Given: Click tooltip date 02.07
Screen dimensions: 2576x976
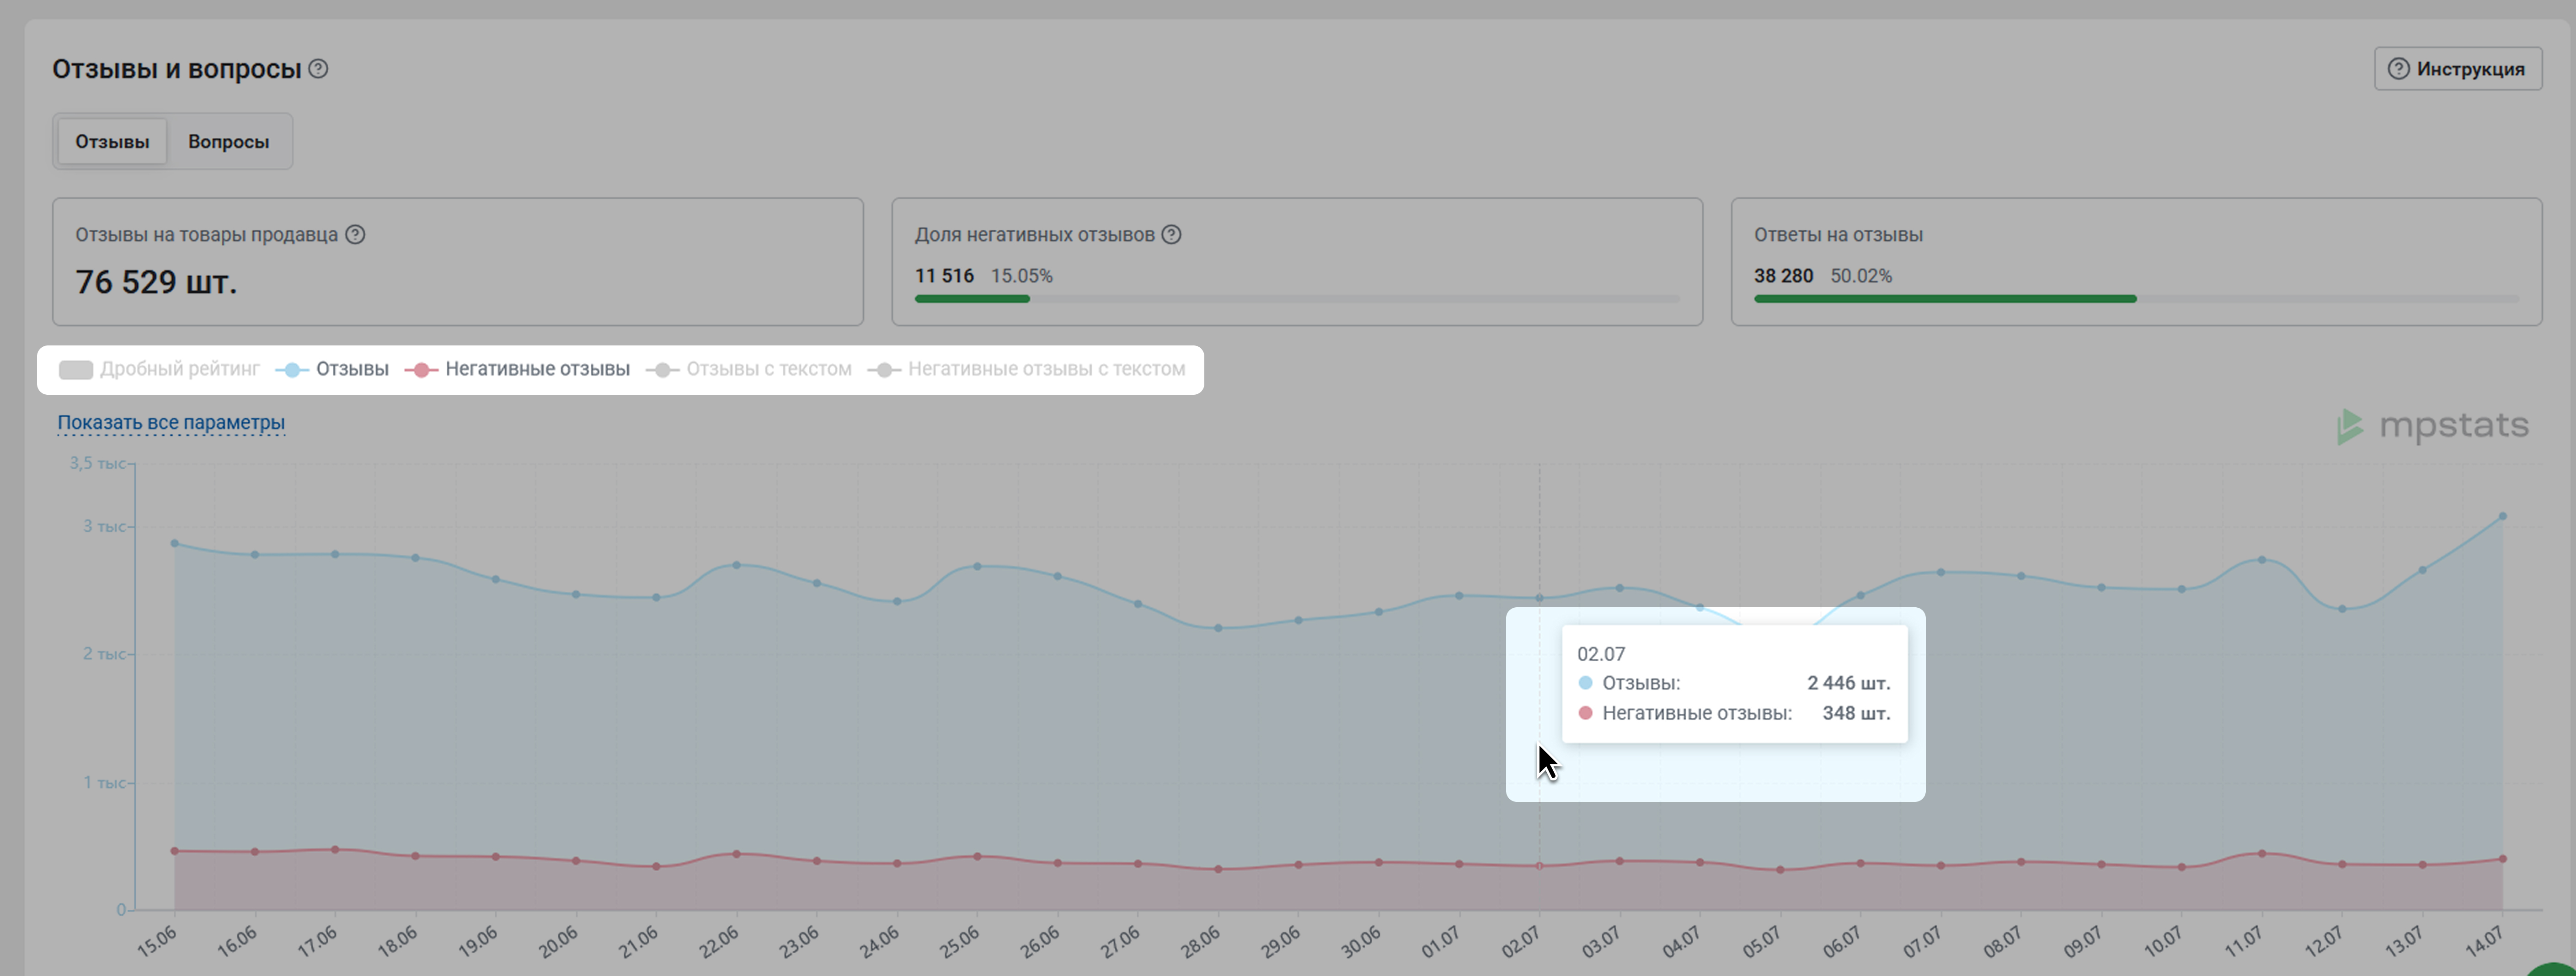Looking at the screenshot, I should click(x=1601, y=654).
